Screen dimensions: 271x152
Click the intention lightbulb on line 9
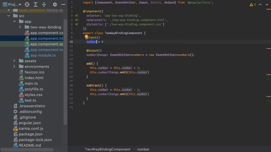[86, 37]
